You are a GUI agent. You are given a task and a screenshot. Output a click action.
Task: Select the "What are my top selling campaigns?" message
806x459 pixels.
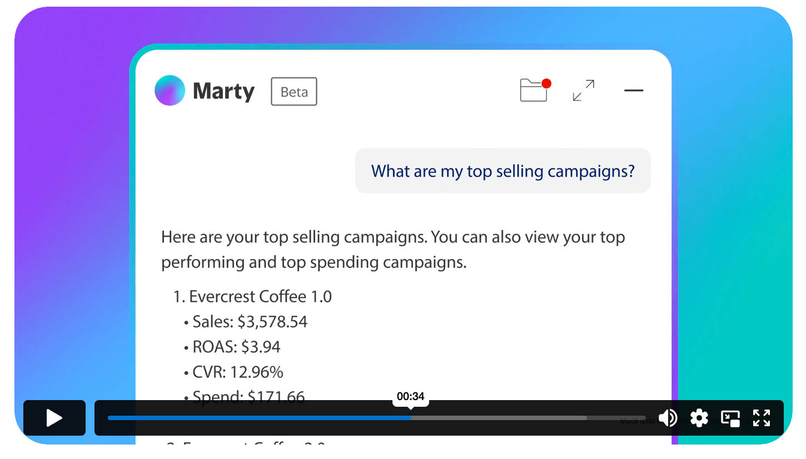pos(502,171)
